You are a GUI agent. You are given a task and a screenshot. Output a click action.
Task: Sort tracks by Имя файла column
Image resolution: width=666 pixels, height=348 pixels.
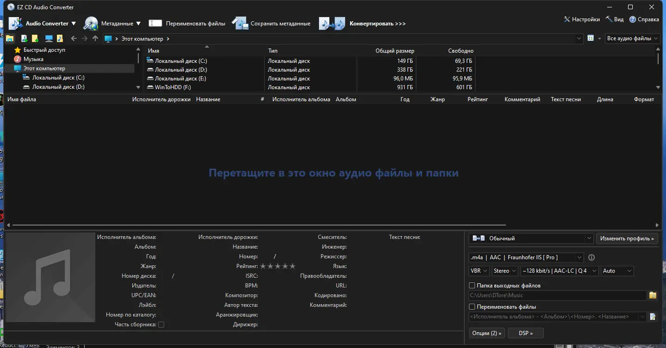pyautogui.click(x=22, y=99)
